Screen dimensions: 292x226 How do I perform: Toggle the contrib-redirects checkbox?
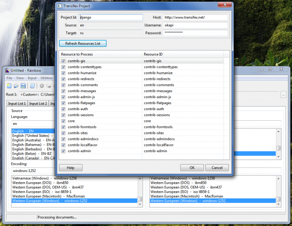[x=63, y=79]
